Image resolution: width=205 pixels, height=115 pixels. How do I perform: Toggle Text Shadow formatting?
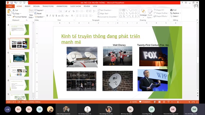(56, 16)
